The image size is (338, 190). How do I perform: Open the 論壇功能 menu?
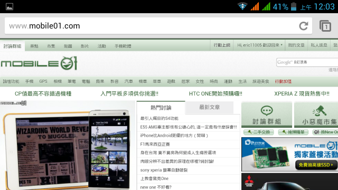[11, 81]
